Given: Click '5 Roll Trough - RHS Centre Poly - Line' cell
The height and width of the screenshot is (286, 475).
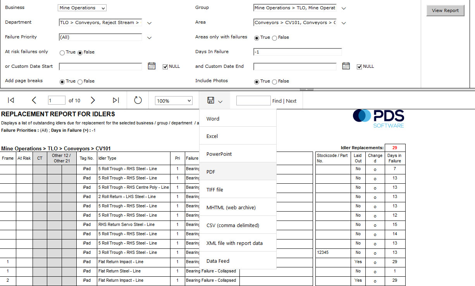Looking at the screenshot, I should coord(134,187).
